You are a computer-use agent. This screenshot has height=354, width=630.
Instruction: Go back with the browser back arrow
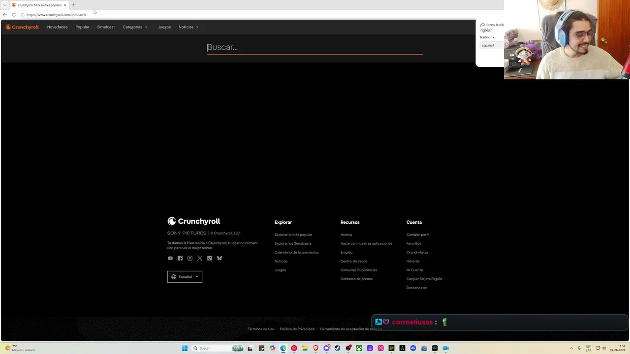coord(5,15)
